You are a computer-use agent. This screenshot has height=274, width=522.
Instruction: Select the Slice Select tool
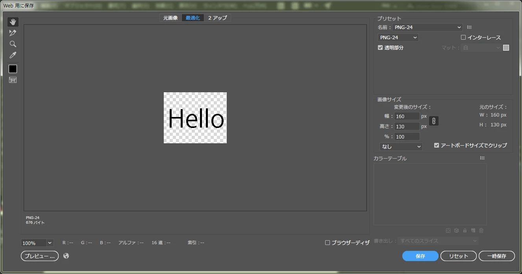(13, 33)
